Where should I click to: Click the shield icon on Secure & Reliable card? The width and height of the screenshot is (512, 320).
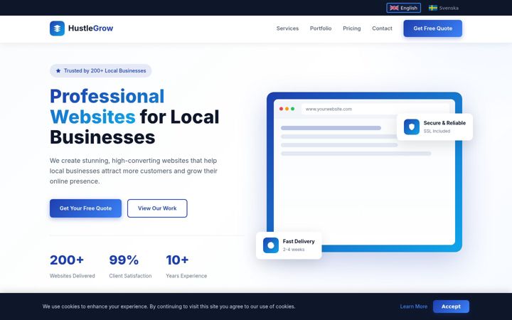[x=412, y=127]
